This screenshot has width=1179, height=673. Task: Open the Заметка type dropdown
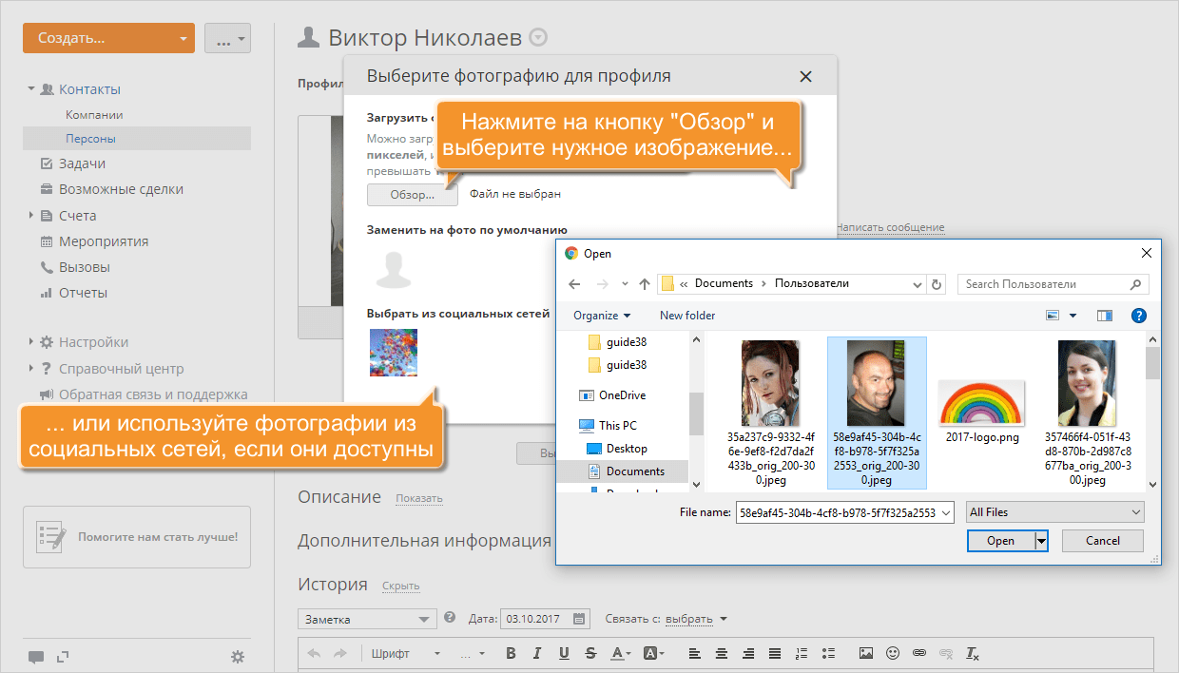click(367, 619)
